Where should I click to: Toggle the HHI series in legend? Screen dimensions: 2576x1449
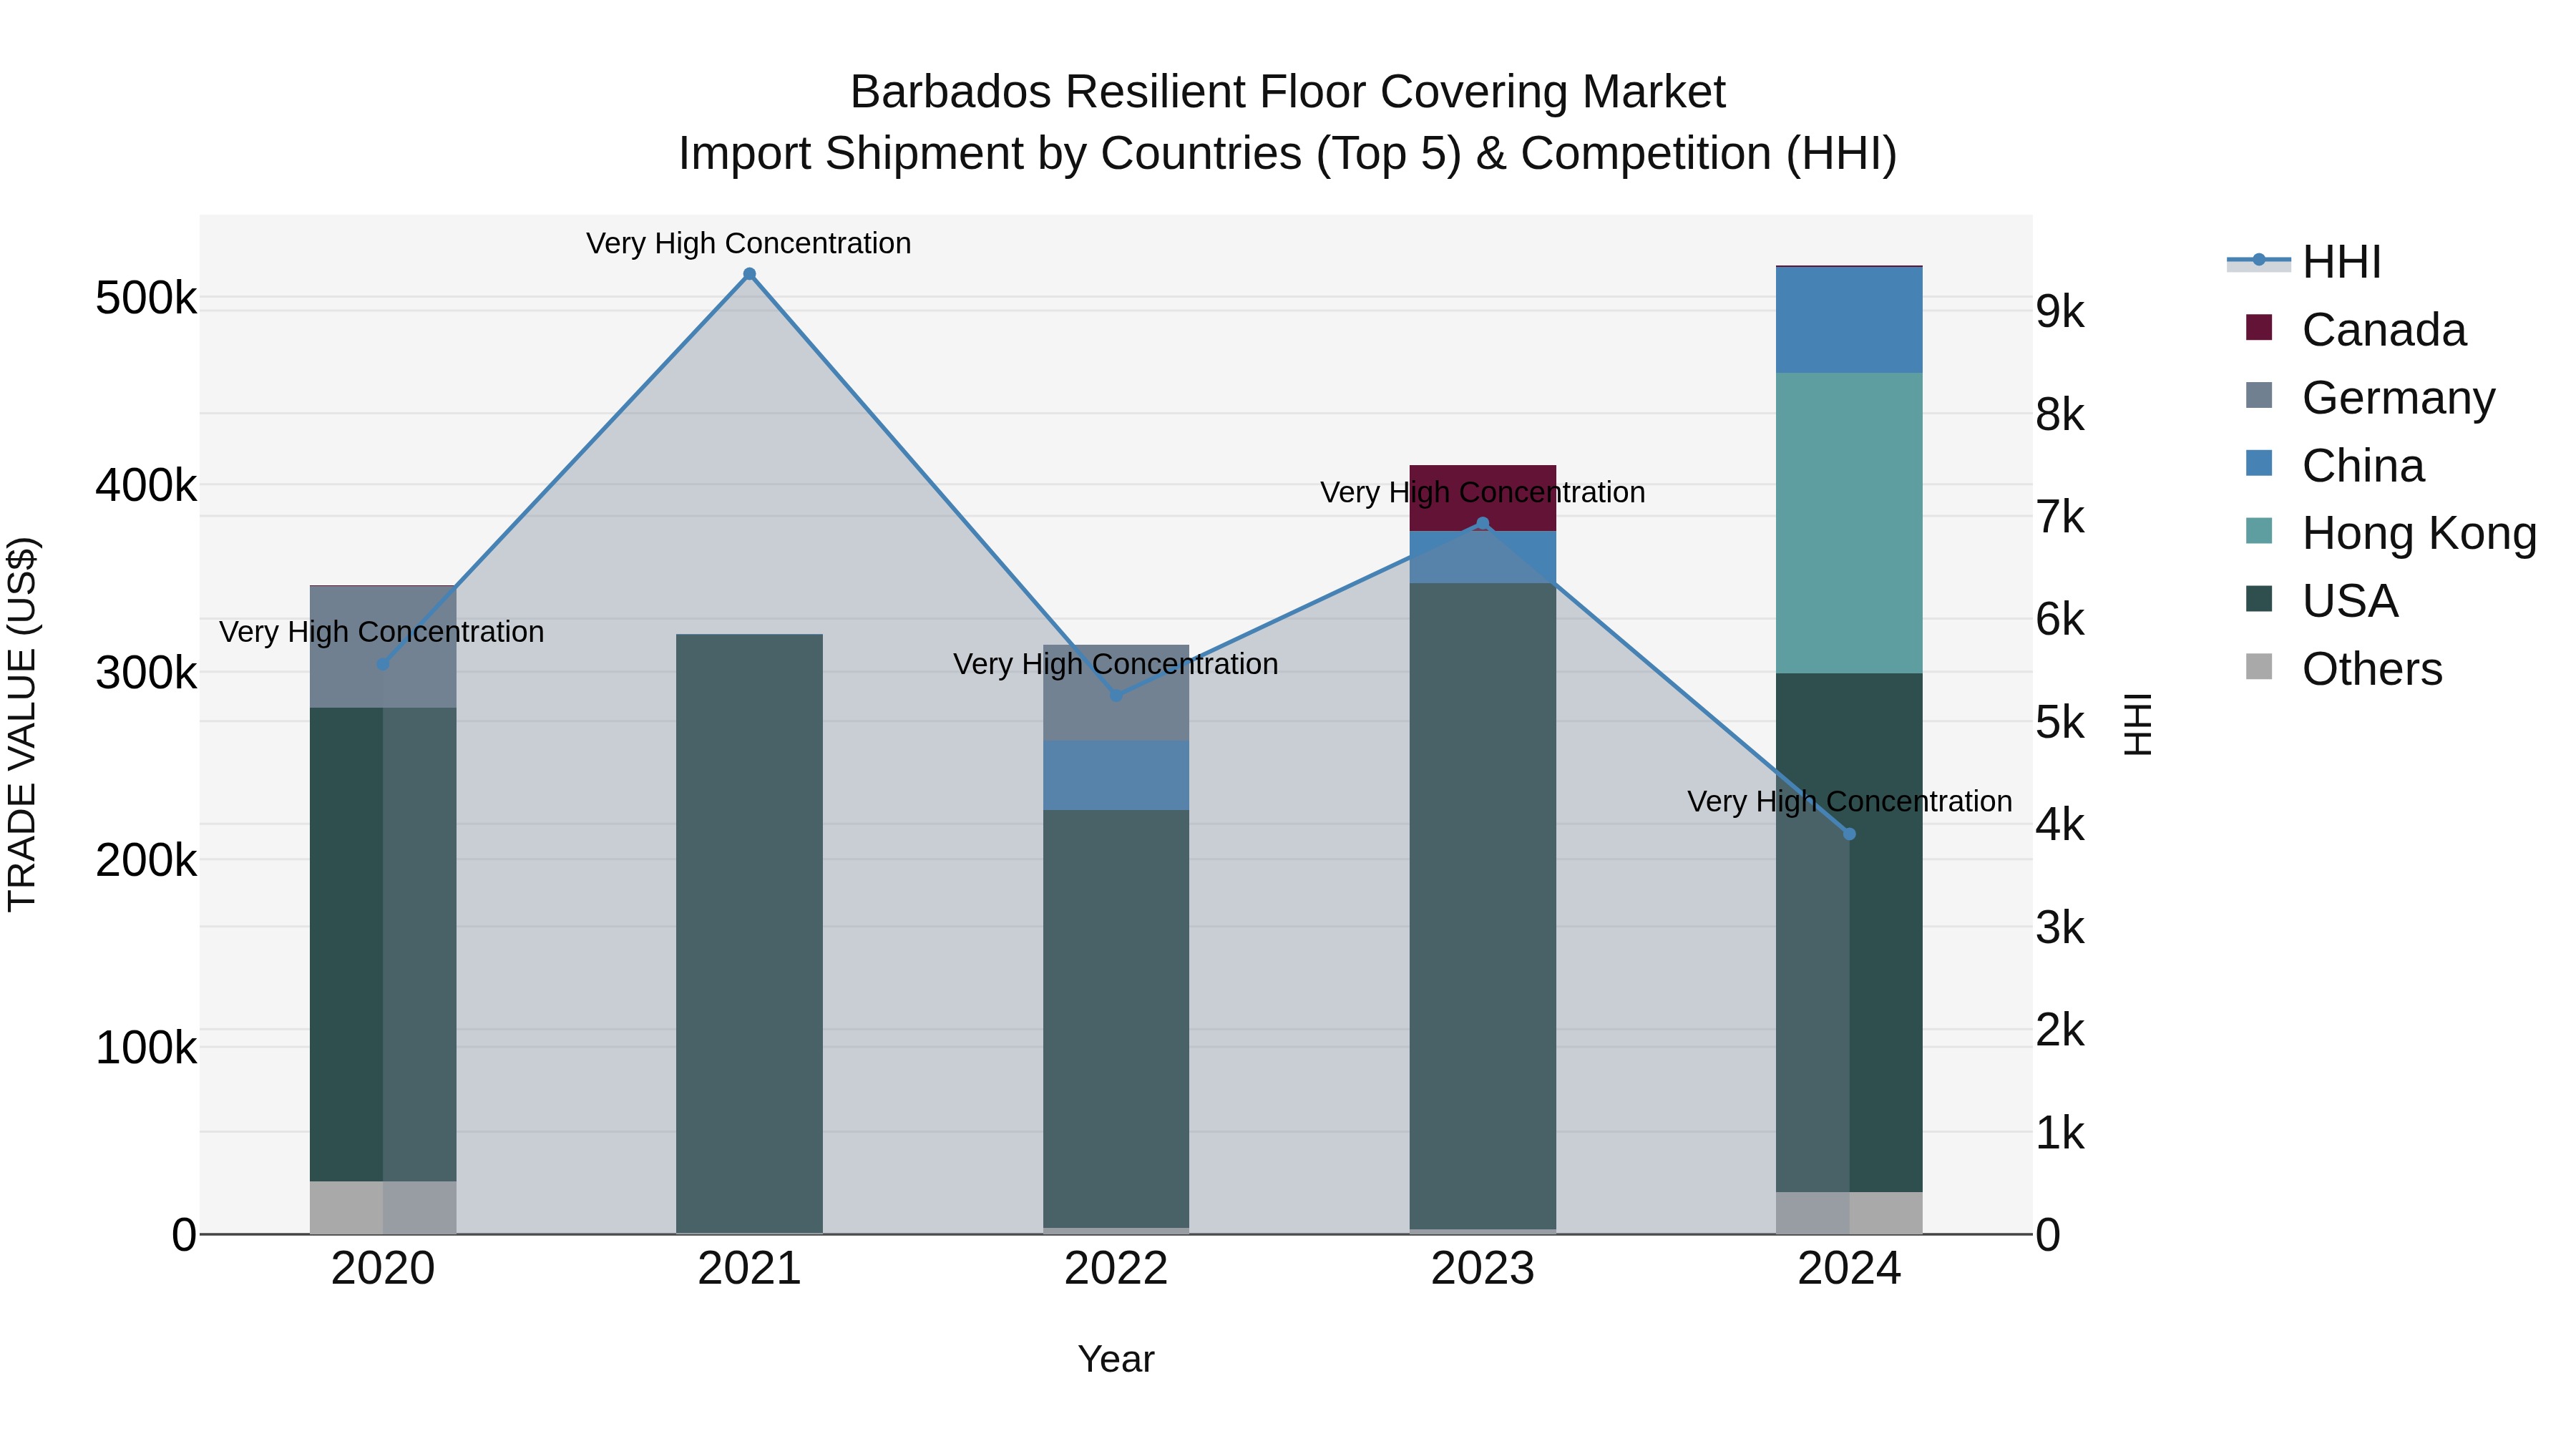(x=2304, y=262)
